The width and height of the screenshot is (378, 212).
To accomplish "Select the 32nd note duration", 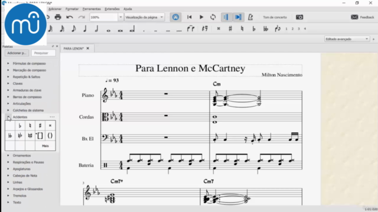I will click(x=50, y=29).
